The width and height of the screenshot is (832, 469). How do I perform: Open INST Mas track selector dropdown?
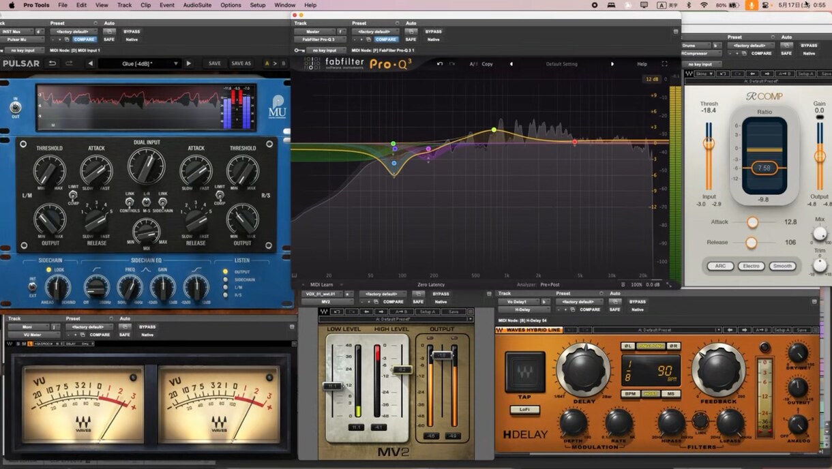click(16, 31)
